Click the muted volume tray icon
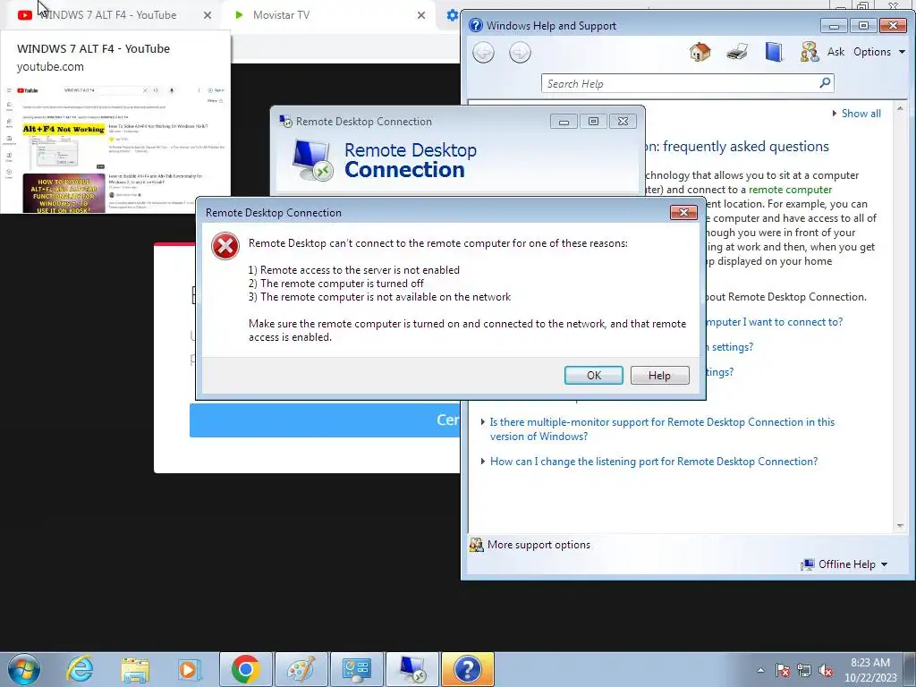The image size is (916, 687). click(826, 670)
